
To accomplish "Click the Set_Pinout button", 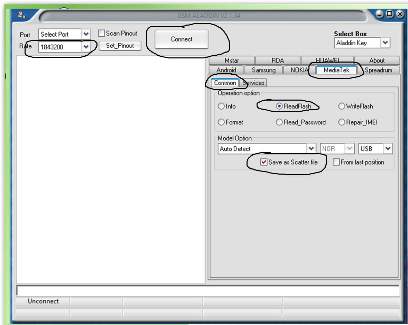I will click(120, 46).
